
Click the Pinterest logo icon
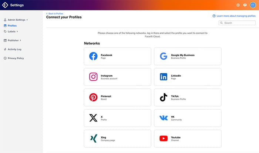pos(93,97)
